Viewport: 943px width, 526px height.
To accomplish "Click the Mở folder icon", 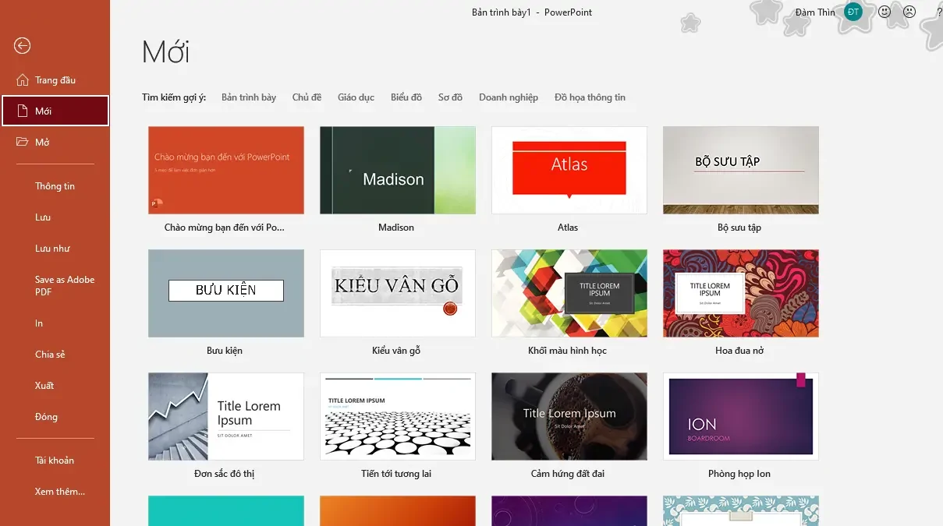I will click(22, 142).
